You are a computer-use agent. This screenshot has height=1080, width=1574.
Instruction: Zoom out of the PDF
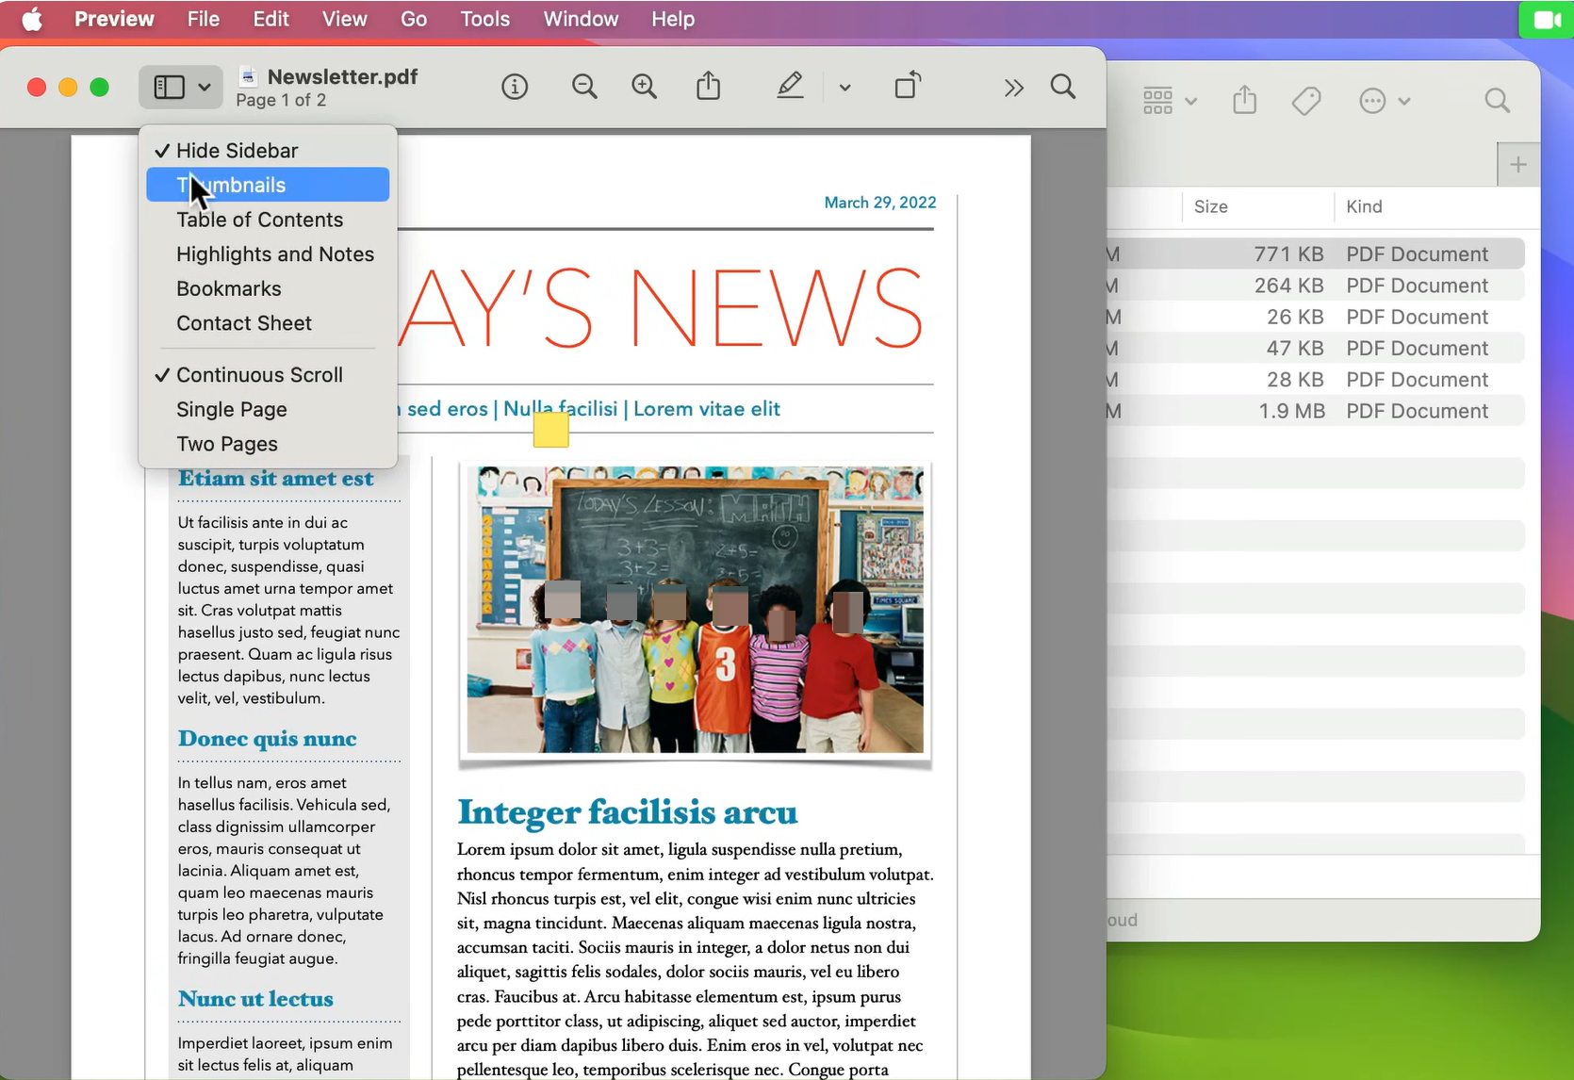[584, 88]
